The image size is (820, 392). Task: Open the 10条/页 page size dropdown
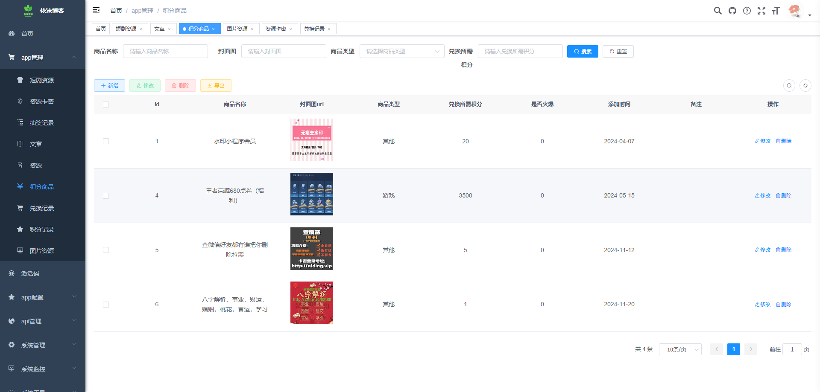[680, 349]
